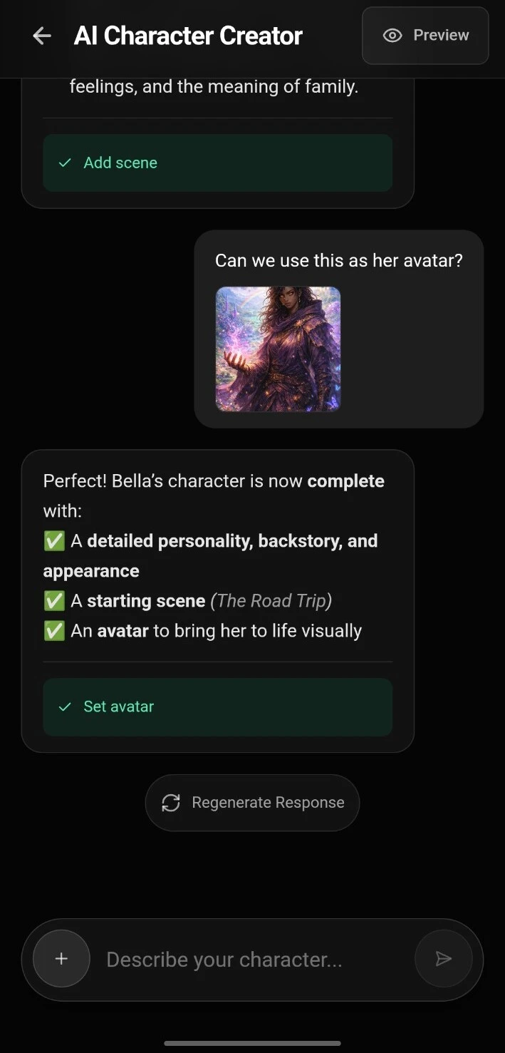Go back using the left arrow icon
The height and width of the screenshot is (1053, 505).
(x=42, y=36)
